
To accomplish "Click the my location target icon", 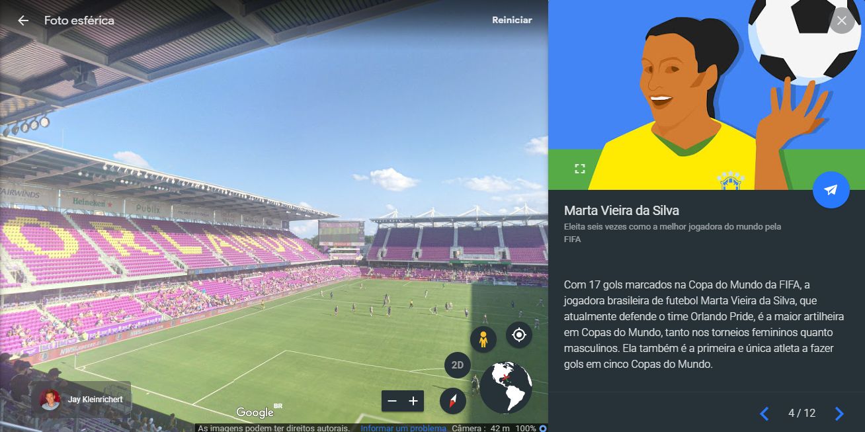I will pos(519,335).
